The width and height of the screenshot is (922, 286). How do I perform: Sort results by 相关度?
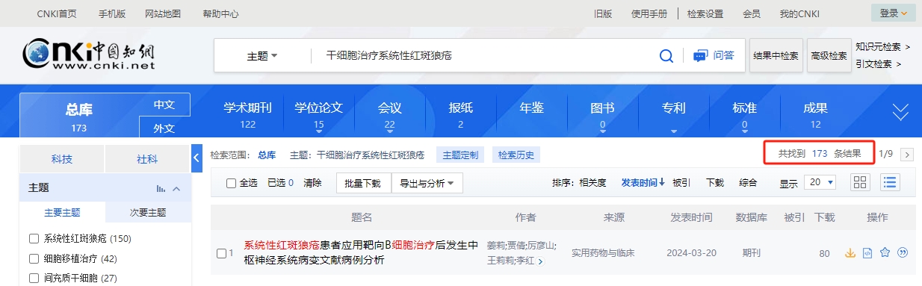593,183
